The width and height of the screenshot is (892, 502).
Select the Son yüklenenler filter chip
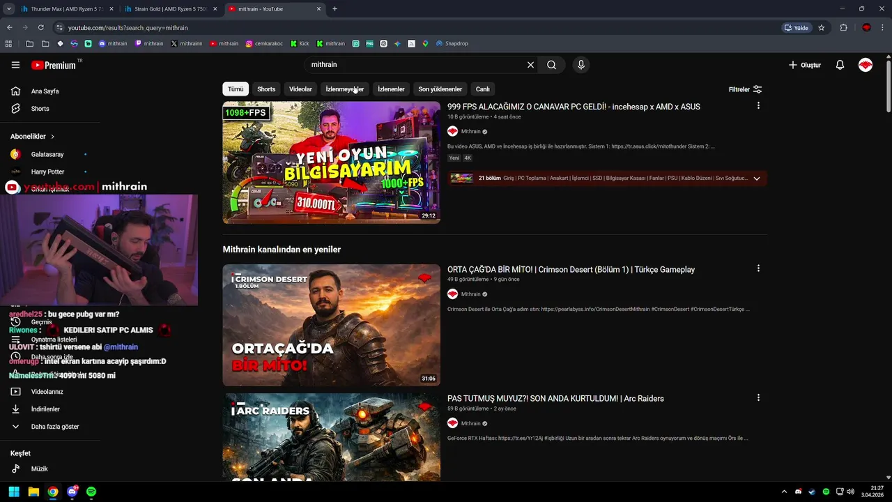point(440,89)
